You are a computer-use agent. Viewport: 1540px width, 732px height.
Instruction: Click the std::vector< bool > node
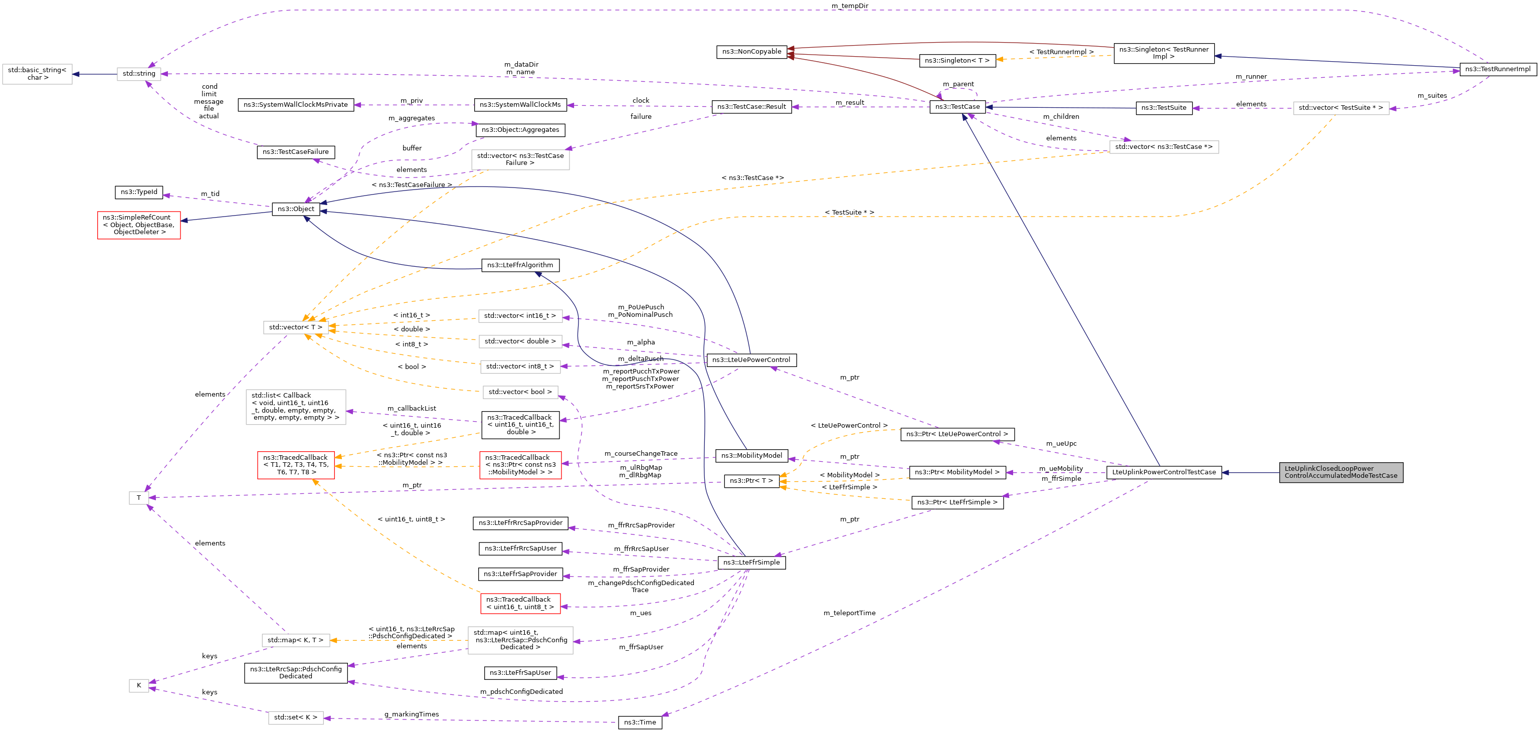[520, 392]
